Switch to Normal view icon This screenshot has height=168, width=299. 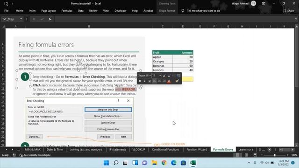tap(238, 155)
